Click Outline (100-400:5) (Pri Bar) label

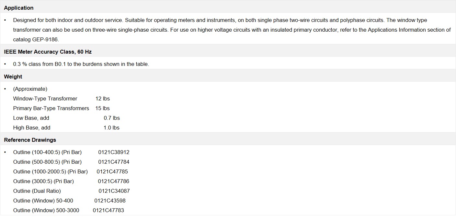coord(47,152)
